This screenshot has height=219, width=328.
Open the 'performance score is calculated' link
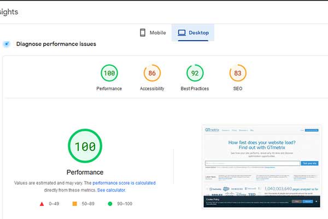[x=124, y=183]
